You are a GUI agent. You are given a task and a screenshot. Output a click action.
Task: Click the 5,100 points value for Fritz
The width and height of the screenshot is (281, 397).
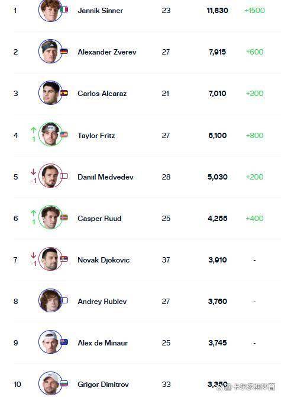tap(218, 136)
